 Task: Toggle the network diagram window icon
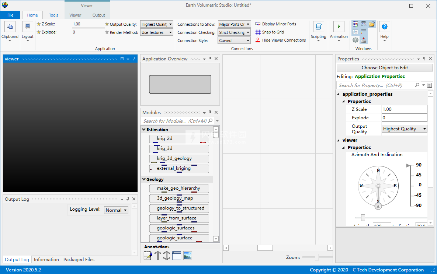364,24
